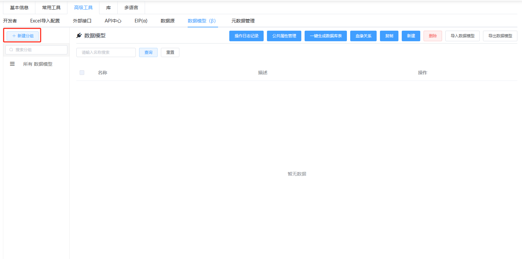Focus the 请输入名称搜索 input field
Image resolution: width=522 pixels, height=259 pixels.
point(106,52)
